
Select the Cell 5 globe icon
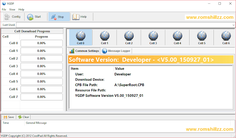click(202, 38)
